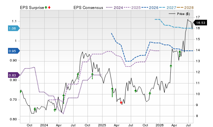Image resolution: width=213 pixels, height=127 pixels.
Task: Click the 2025 EPS consensus legend entry
Action: pos(132,8)
